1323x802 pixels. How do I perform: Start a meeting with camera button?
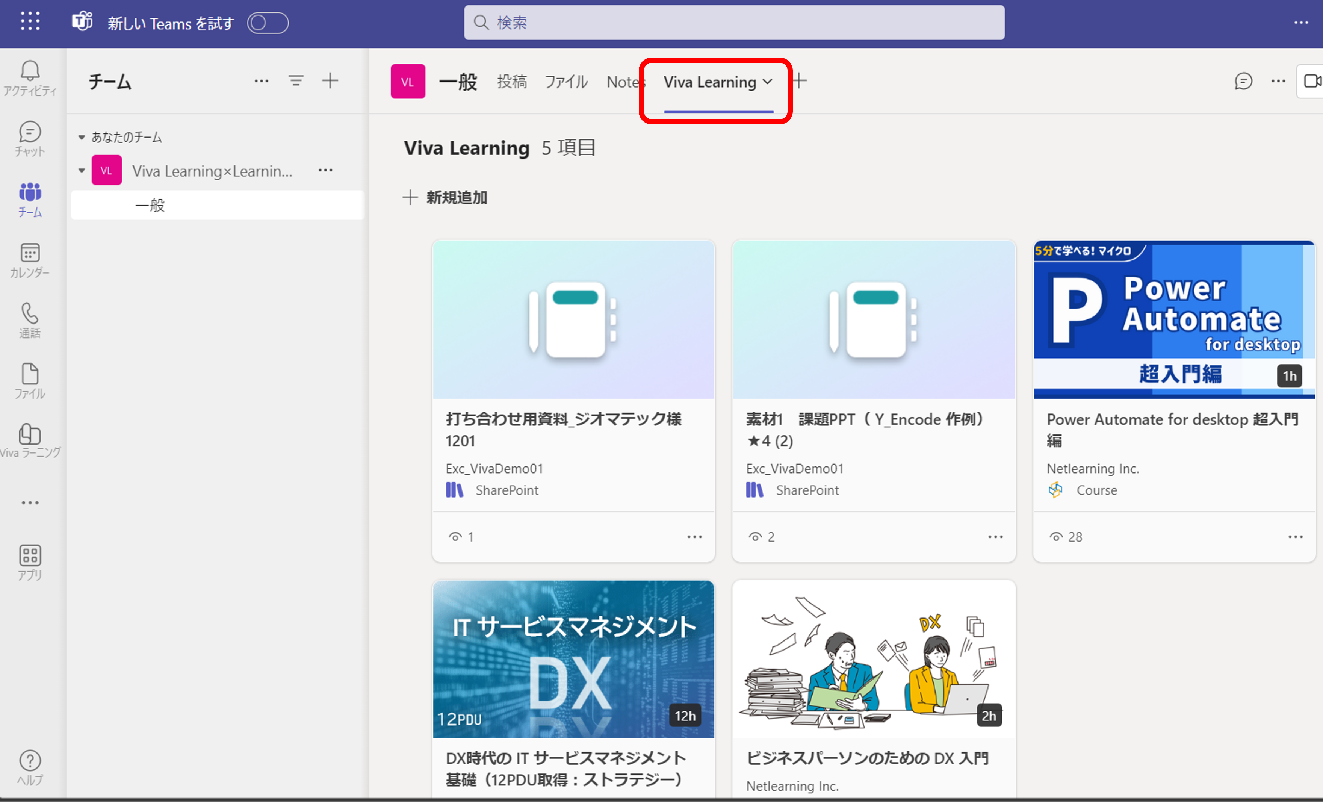click(1312, 81)
